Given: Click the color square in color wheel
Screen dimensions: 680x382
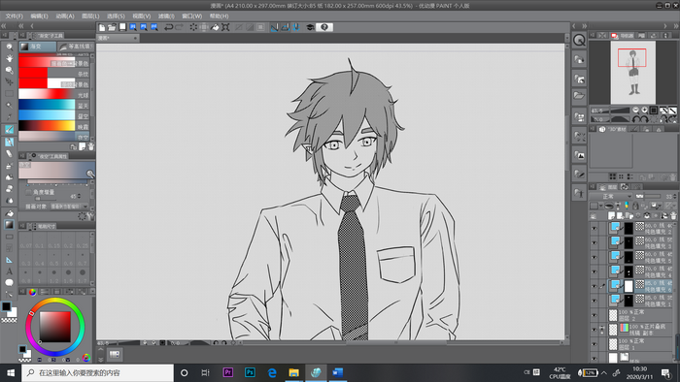Looking at the screenshot, I should pos(55,327).
